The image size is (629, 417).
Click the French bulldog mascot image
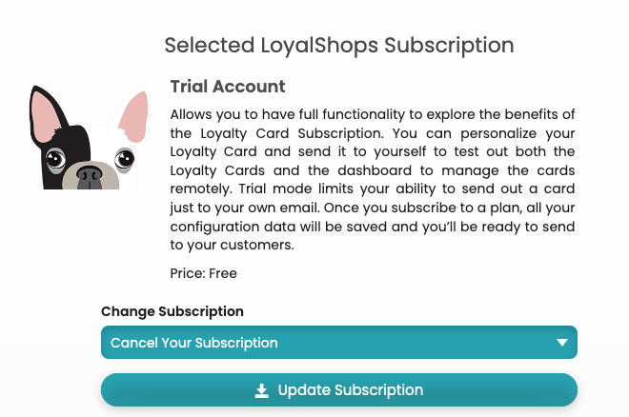point(90,137)
